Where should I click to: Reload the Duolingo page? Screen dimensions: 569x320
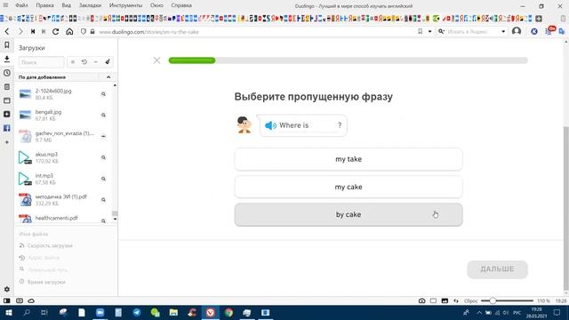55,32
